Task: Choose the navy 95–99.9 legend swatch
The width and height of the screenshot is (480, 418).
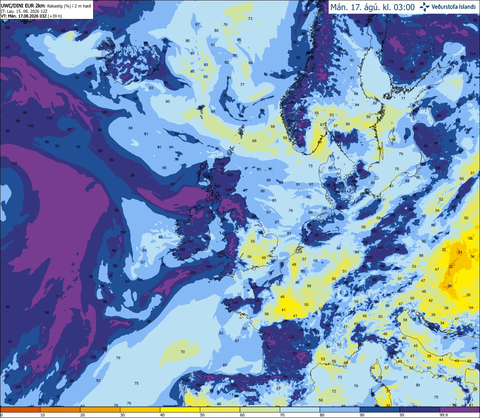Action: (x=420, y=410)
